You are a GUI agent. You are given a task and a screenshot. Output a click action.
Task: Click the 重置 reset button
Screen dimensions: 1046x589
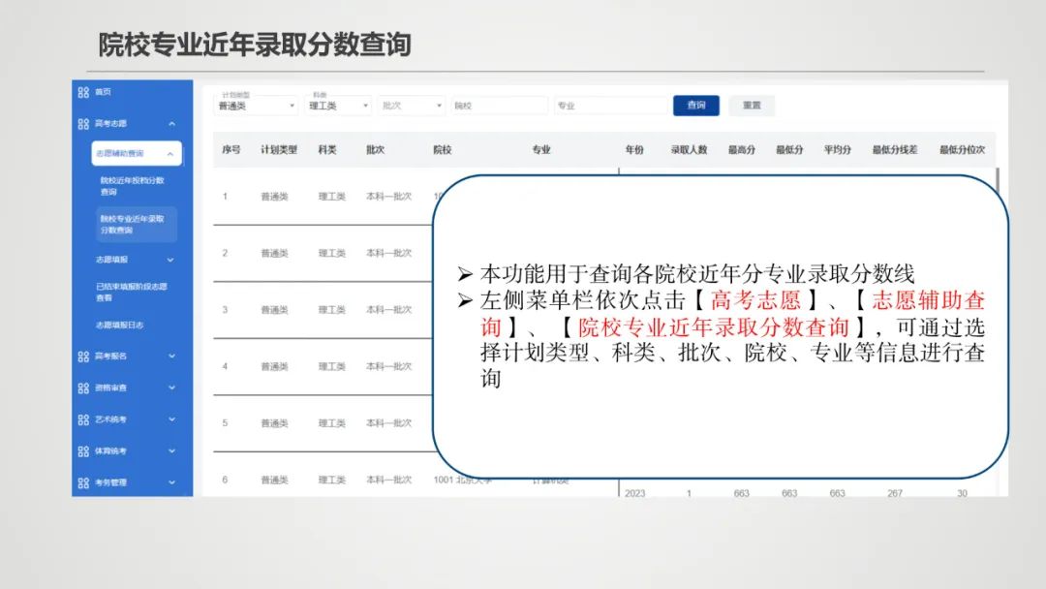tap(751, 105)
